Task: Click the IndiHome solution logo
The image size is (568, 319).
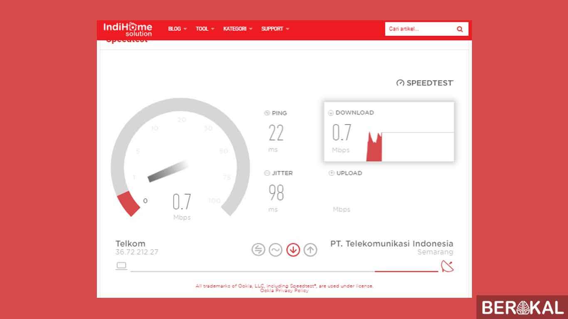Action: click(128, 29)
